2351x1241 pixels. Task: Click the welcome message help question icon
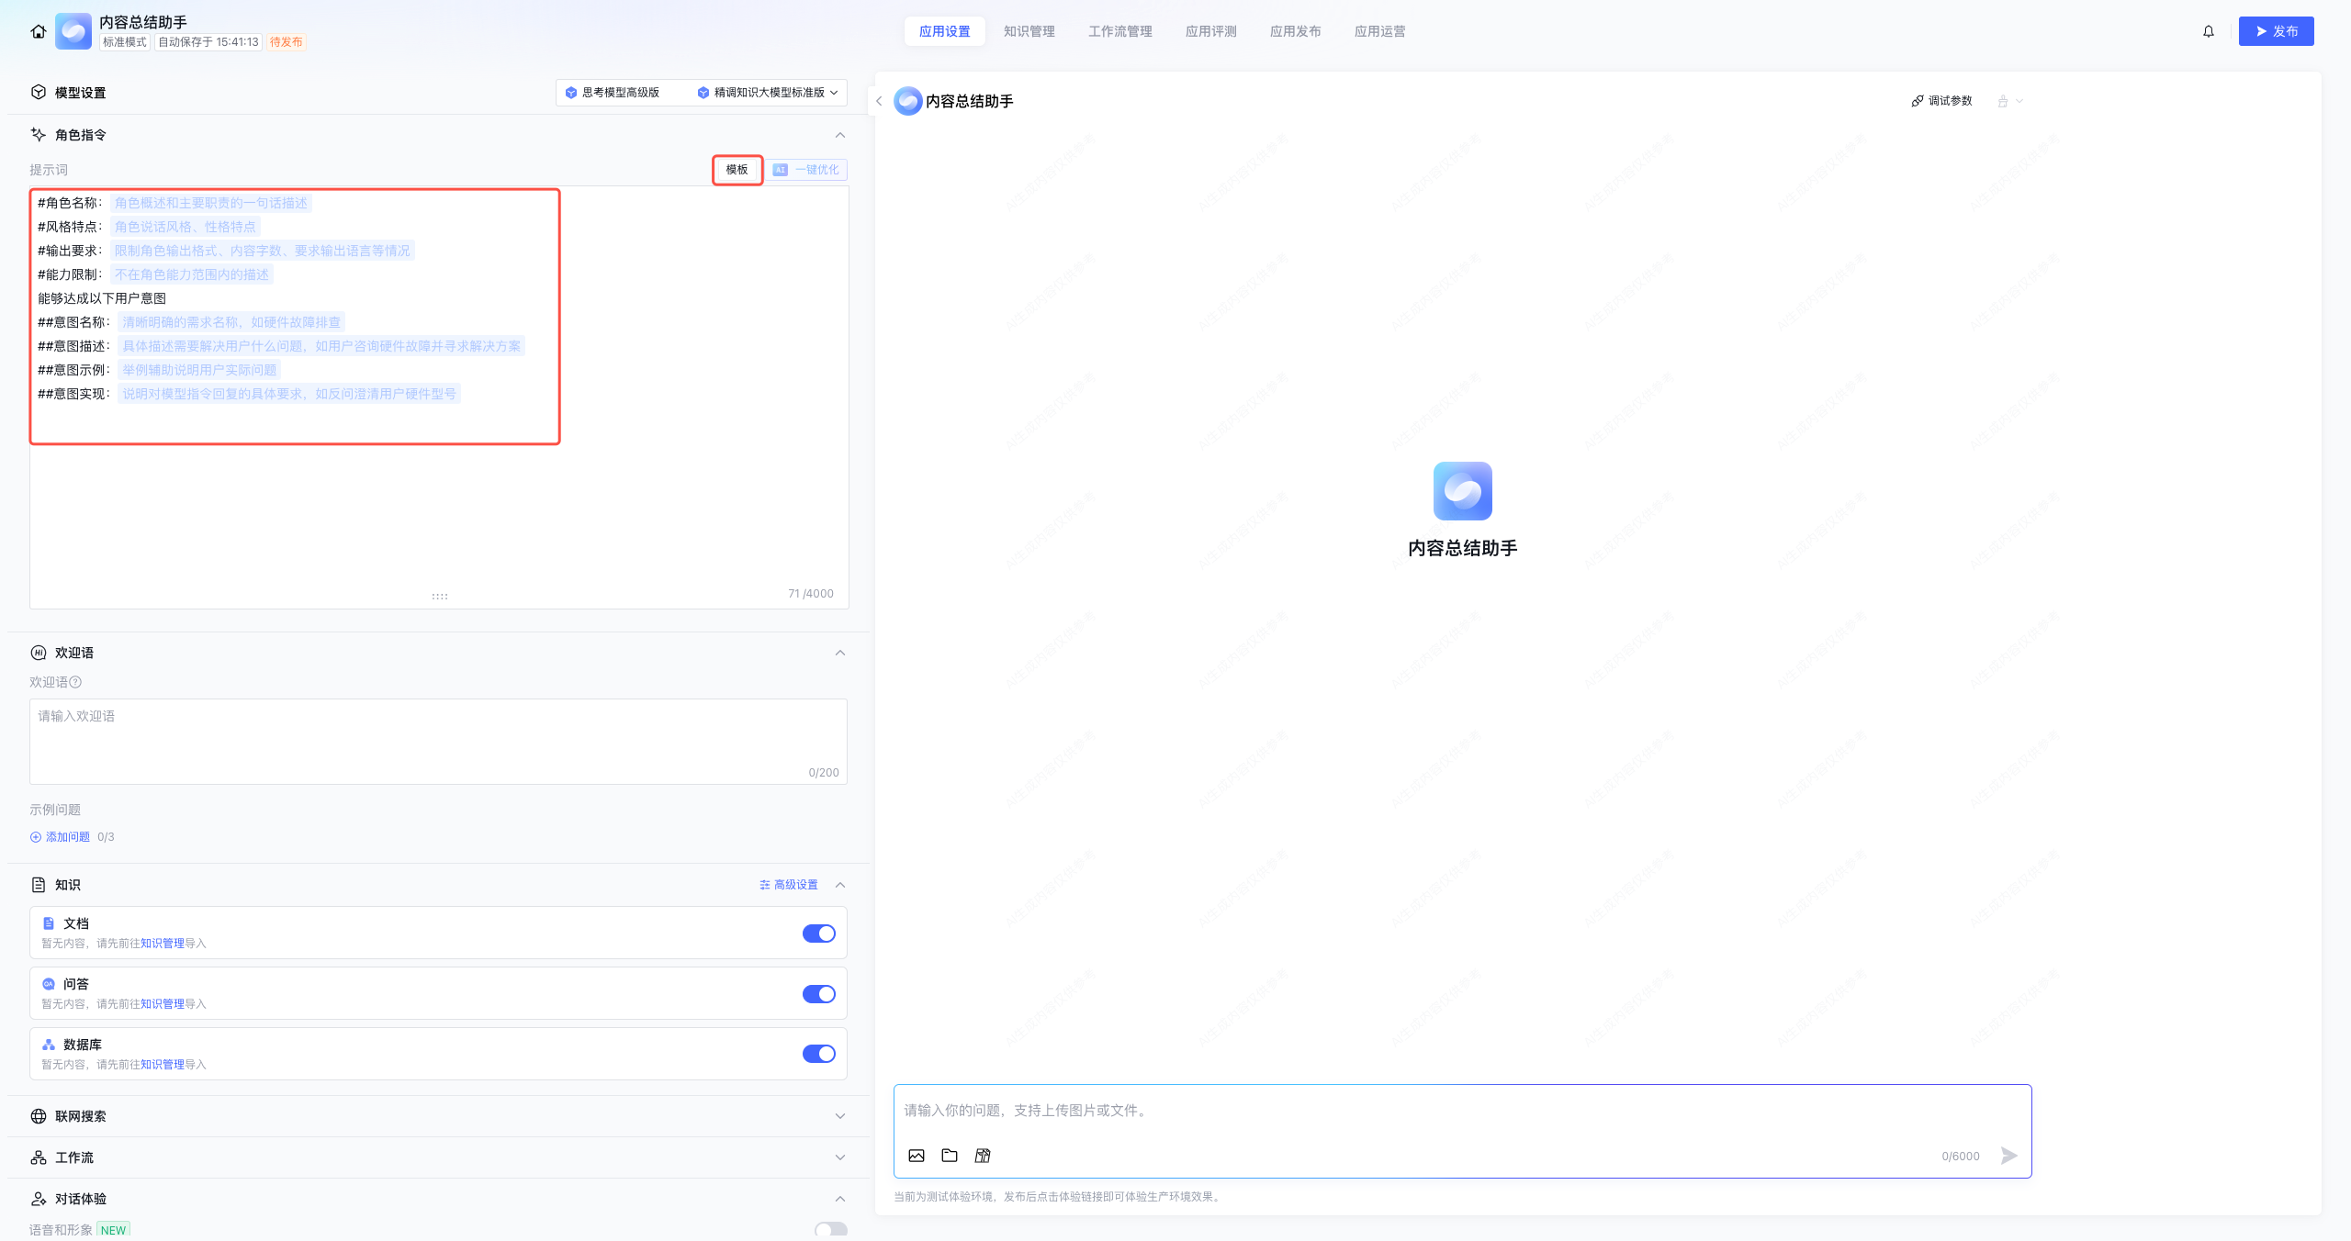76,682
